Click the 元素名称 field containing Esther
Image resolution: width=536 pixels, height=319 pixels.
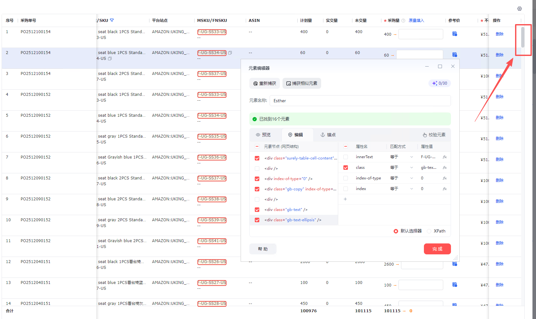[360, 101]
